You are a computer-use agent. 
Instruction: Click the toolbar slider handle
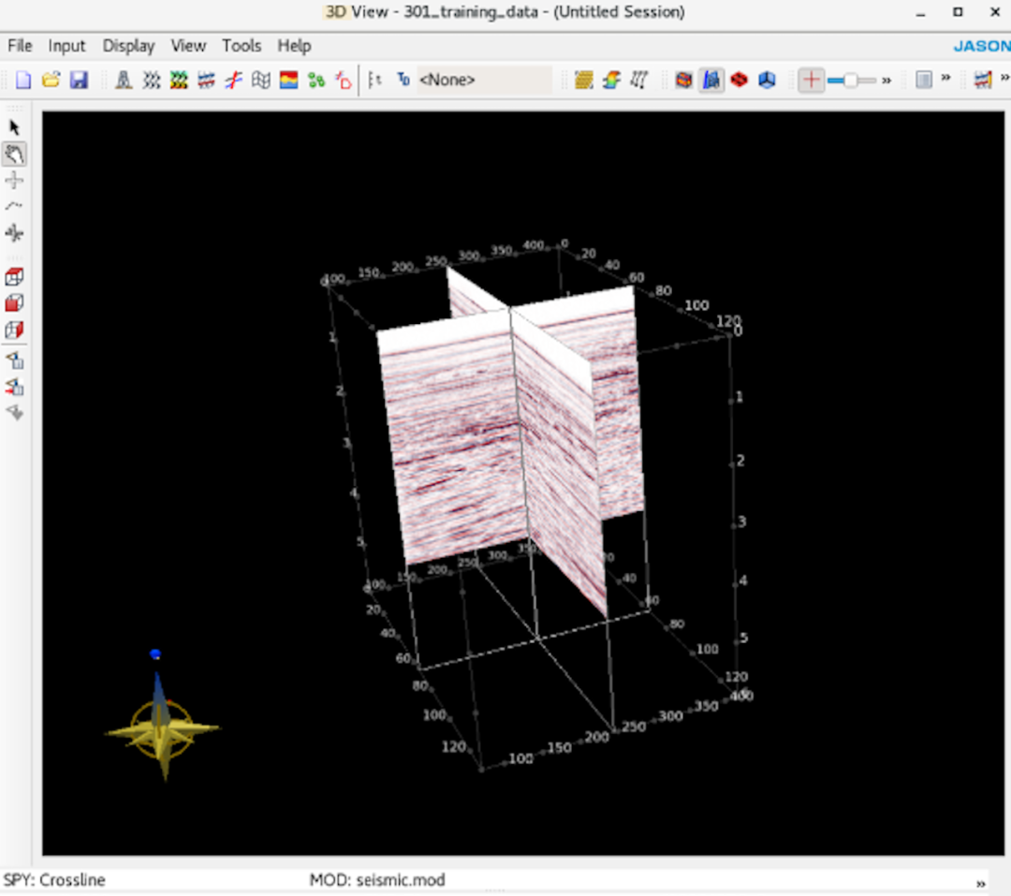[850, 81]
